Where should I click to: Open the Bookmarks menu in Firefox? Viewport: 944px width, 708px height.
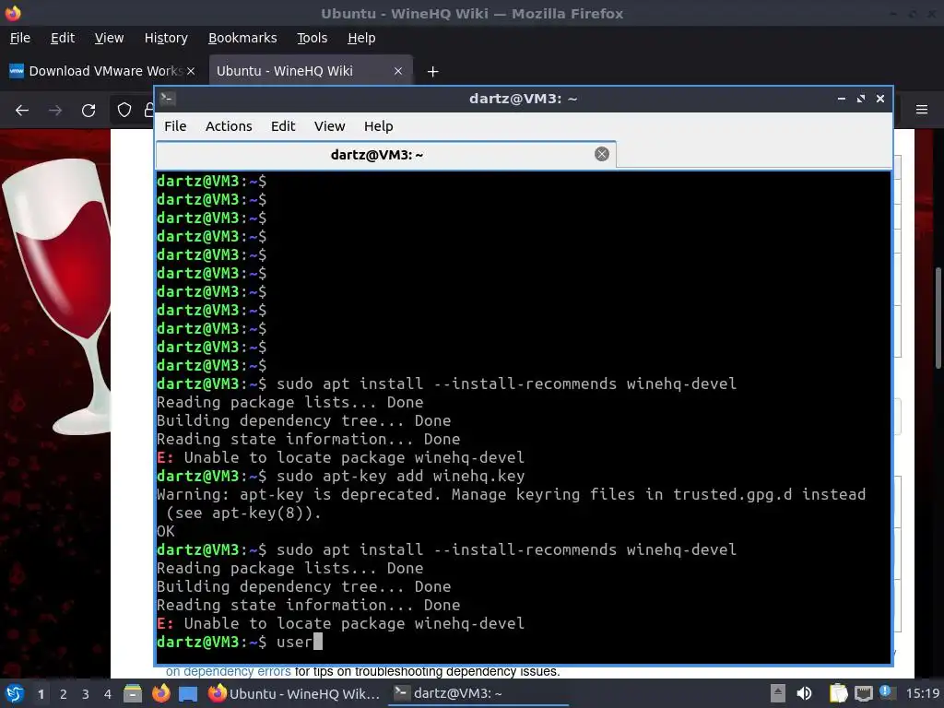tap(242, 38)
